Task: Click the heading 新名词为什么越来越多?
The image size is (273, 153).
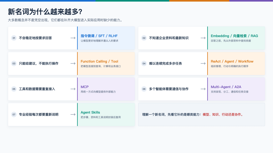Action: 45,12
